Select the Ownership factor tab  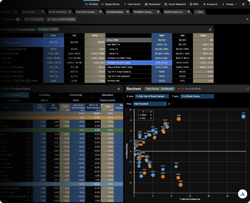tap(76, 95)
